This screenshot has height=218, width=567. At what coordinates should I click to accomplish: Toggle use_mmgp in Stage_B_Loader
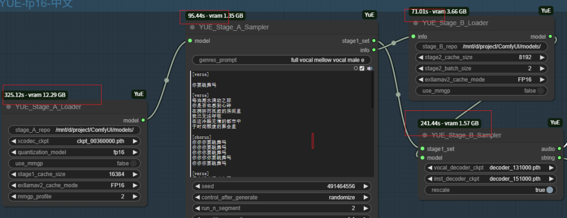click(x=541, y=91)
